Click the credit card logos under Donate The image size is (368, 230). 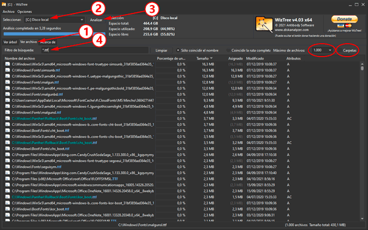(344, 26)
